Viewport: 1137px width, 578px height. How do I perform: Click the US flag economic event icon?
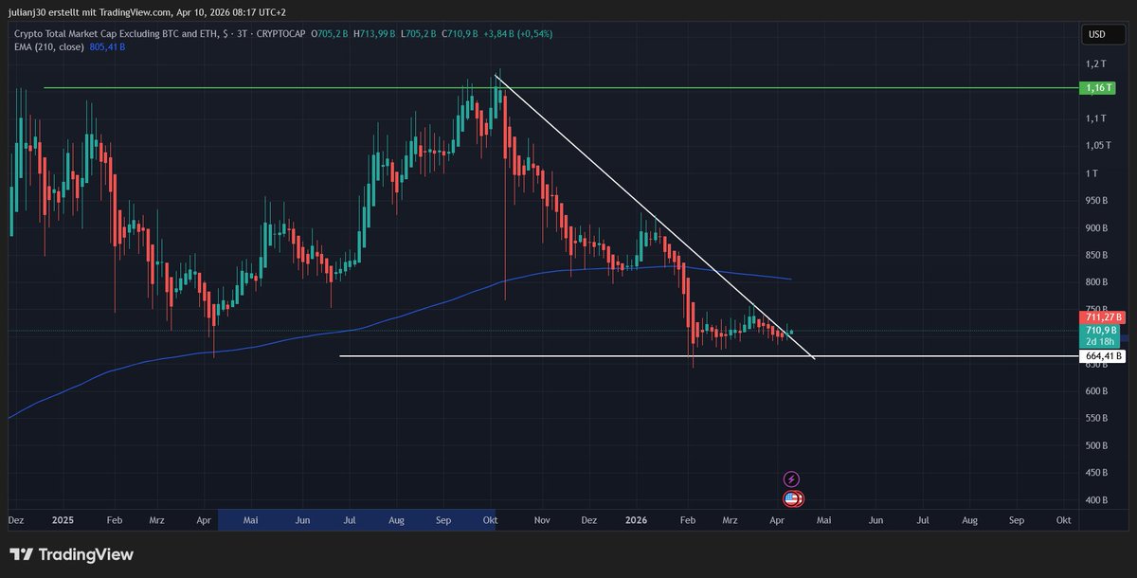click(x=792, y=497)
